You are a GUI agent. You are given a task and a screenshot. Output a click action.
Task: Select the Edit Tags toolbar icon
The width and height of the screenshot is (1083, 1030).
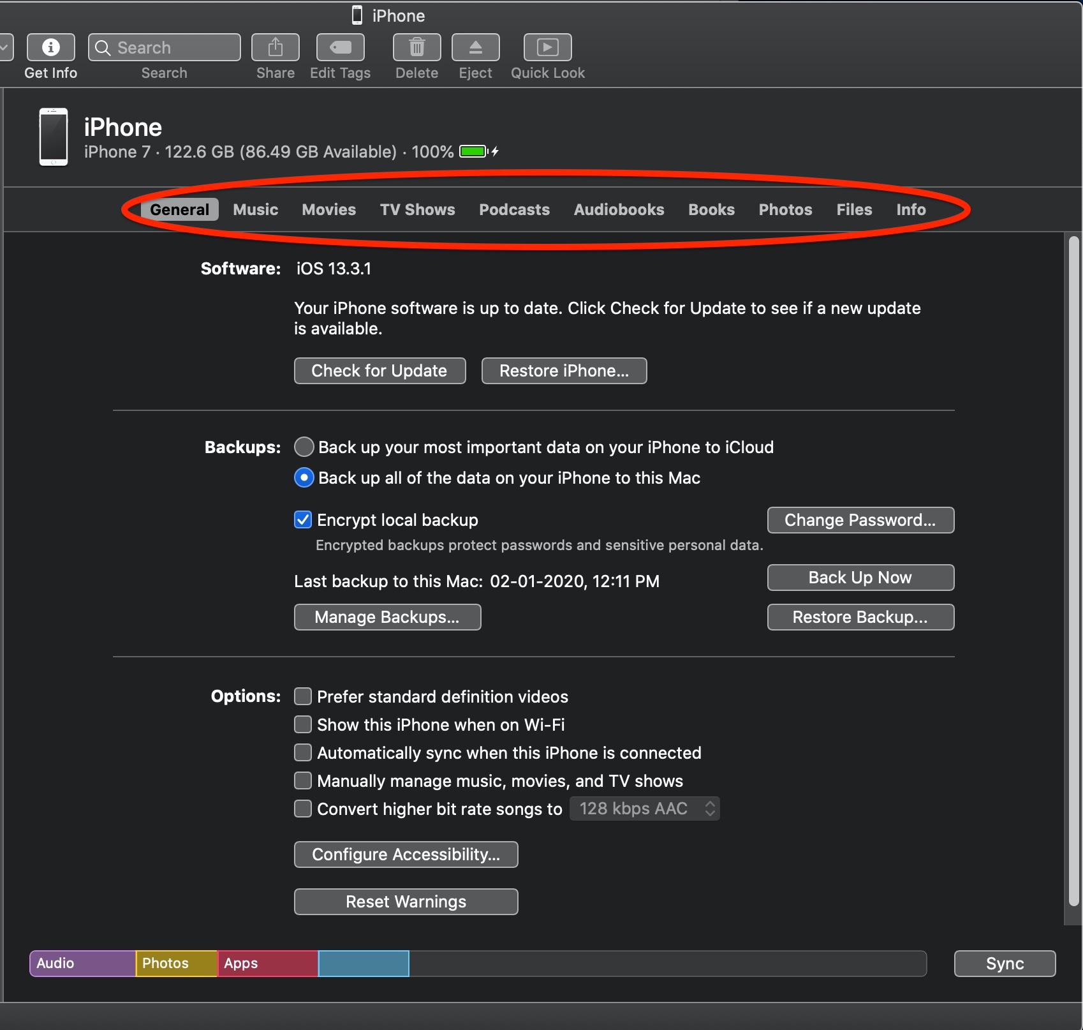coord(340,47)
